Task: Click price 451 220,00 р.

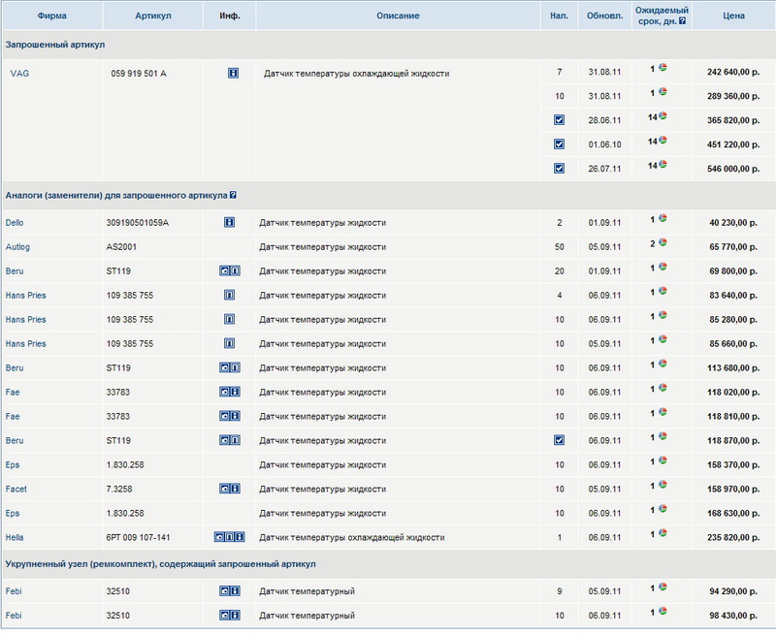Action: (733, 144)
